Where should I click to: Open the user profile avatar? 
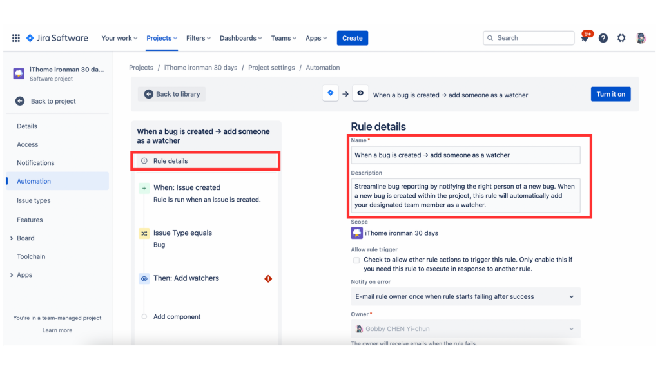click(641, 38)
